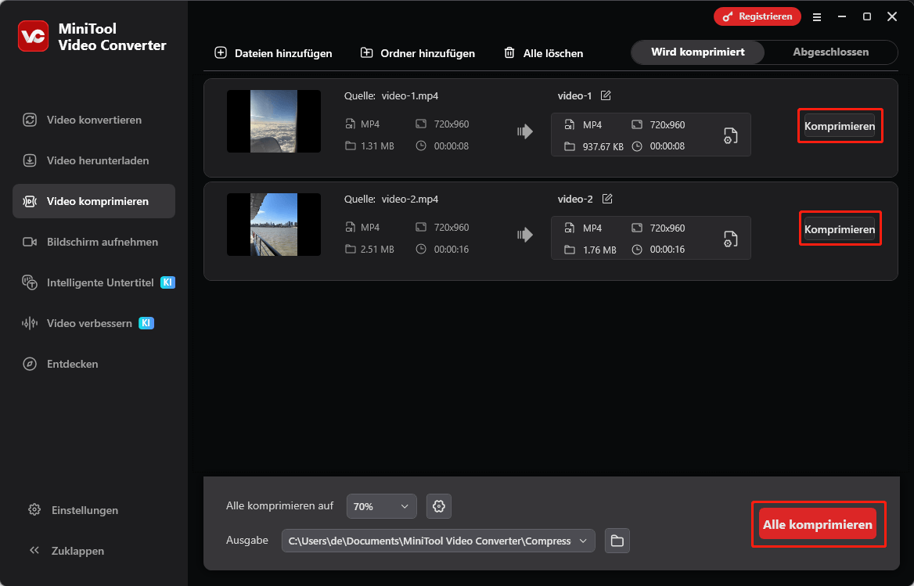
Task: Open Video herunterladen in the sidebar
Action: (94, 160)
